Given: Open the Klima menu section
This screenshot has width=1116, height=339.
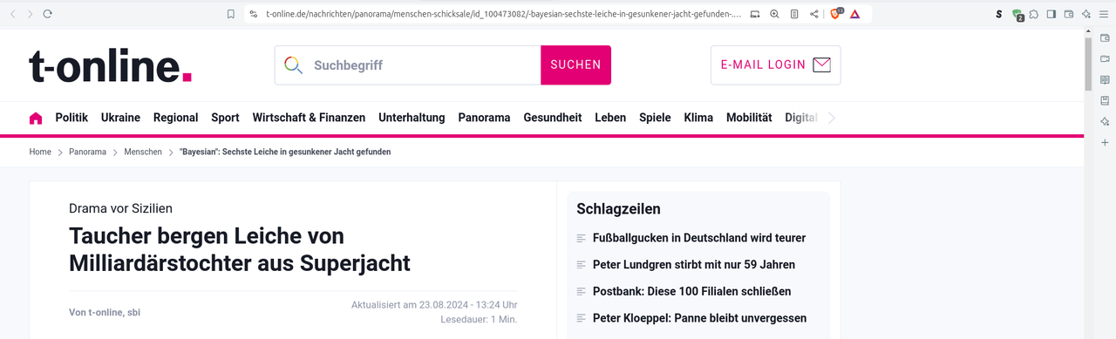Looking at the screenshot, I should tap(698, 118).
